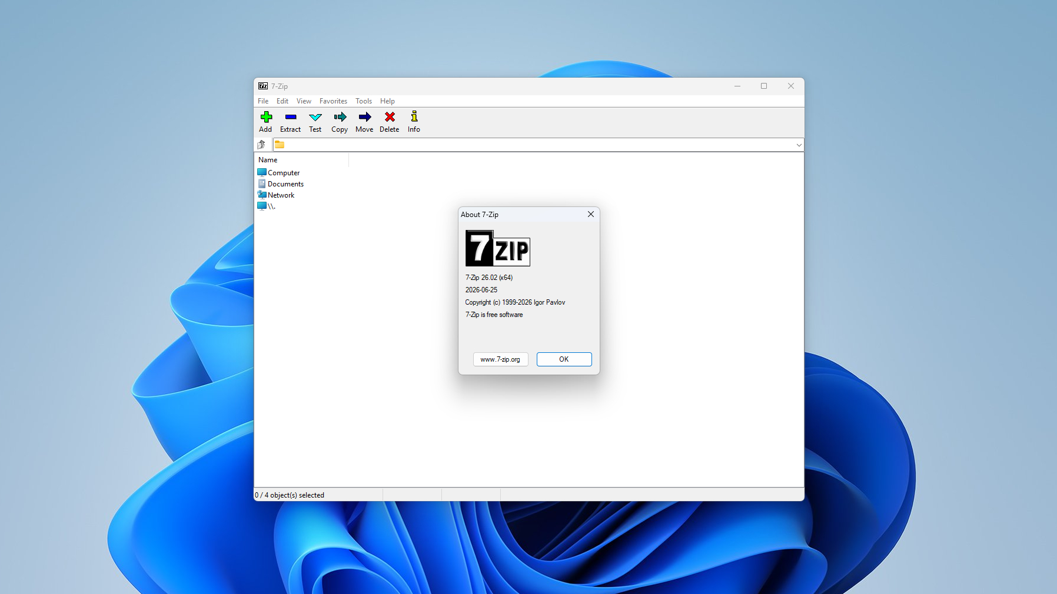Sort by the Name column header

click(302, 160)
